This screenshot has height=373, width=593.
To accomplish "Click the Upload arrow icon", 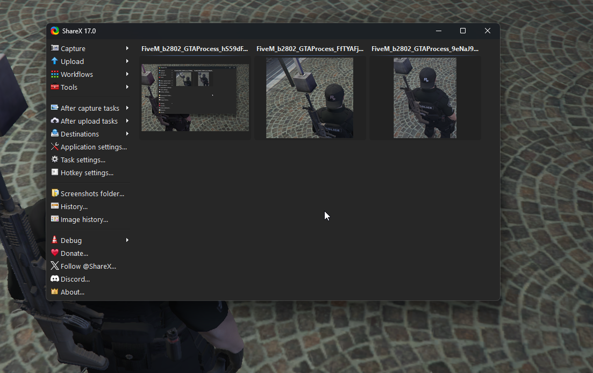I will 55,61.
